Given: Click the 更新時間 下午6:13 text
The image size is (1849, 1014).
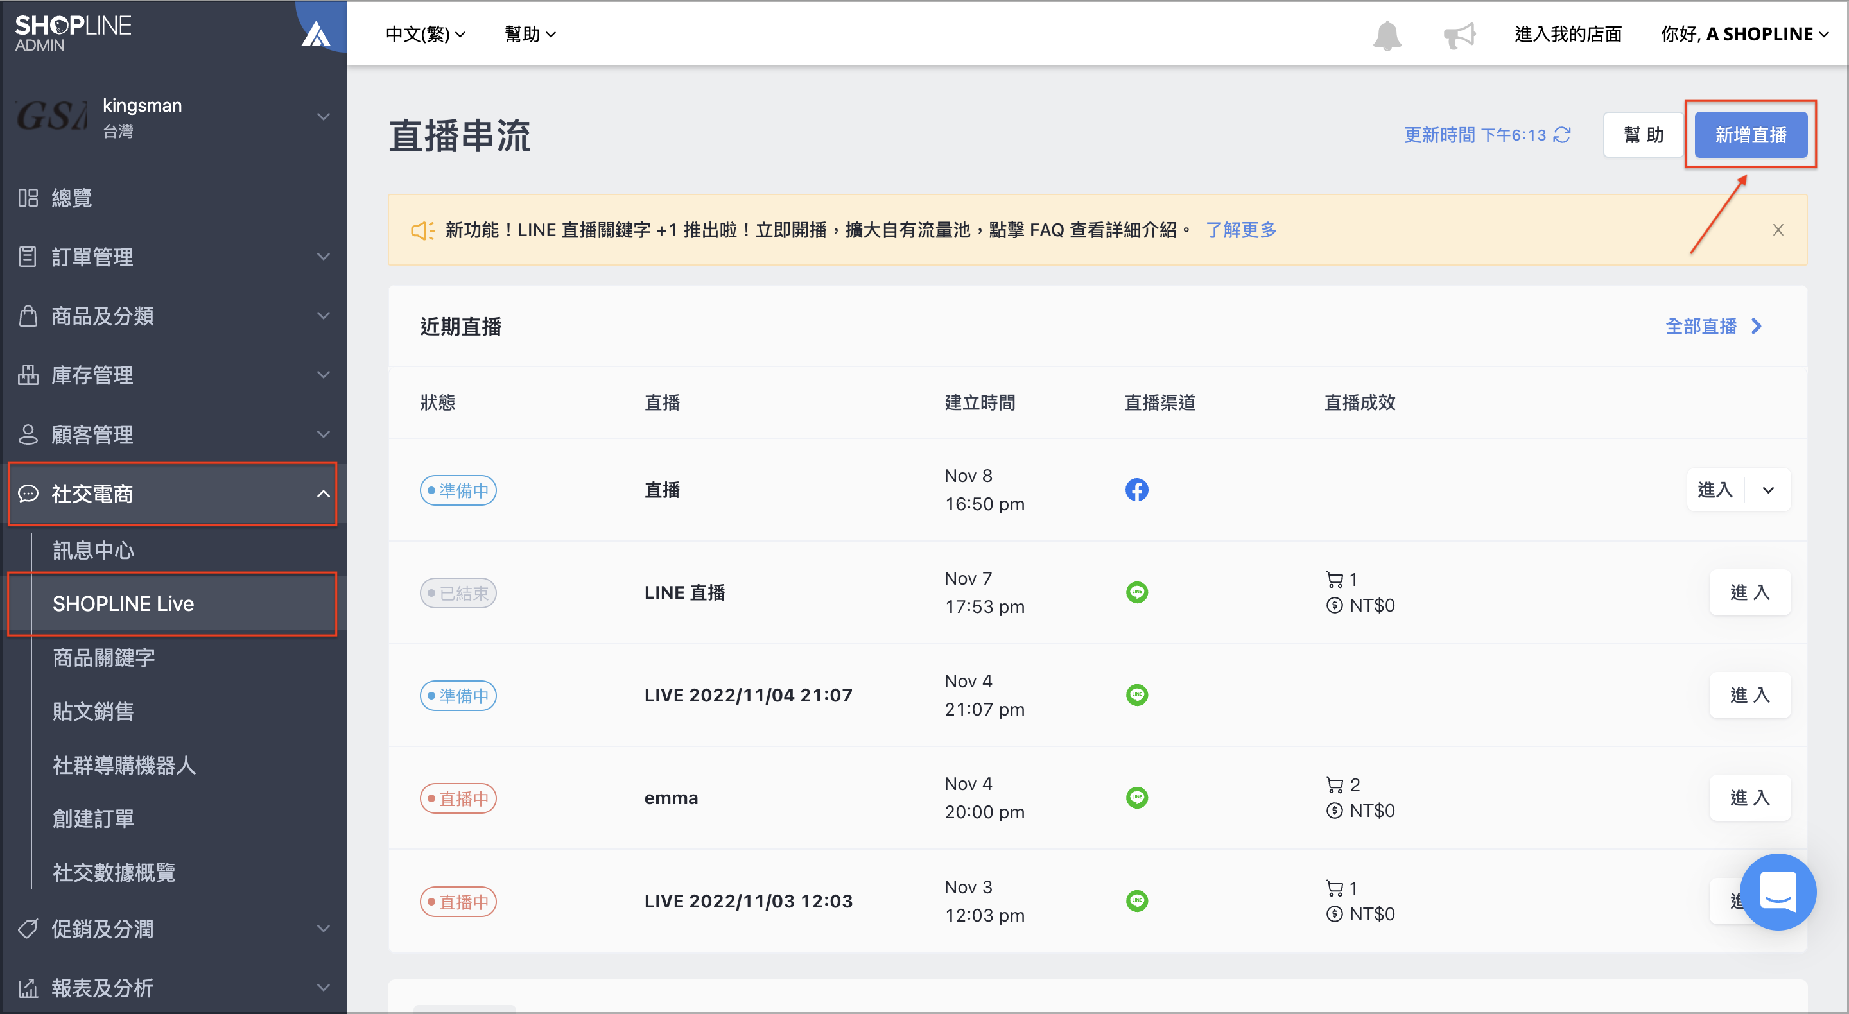Looking at the screenshot, I should (1474, 135).
